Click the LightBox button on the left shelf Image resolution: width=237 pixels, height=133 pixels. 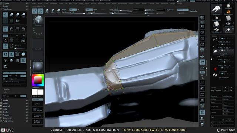coord(38,104)
